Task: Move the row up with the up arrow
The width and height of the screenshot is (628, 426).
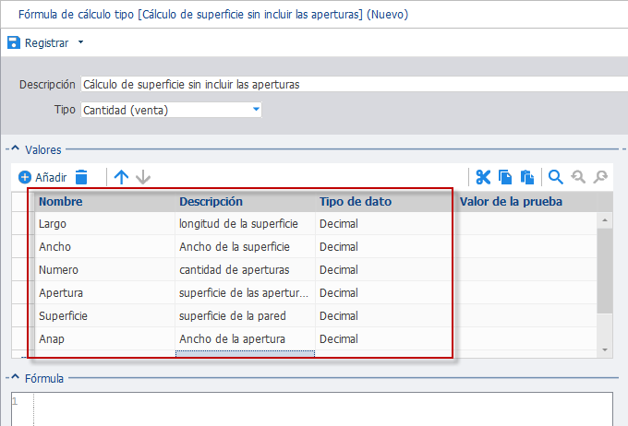Action: pos(121,177)
